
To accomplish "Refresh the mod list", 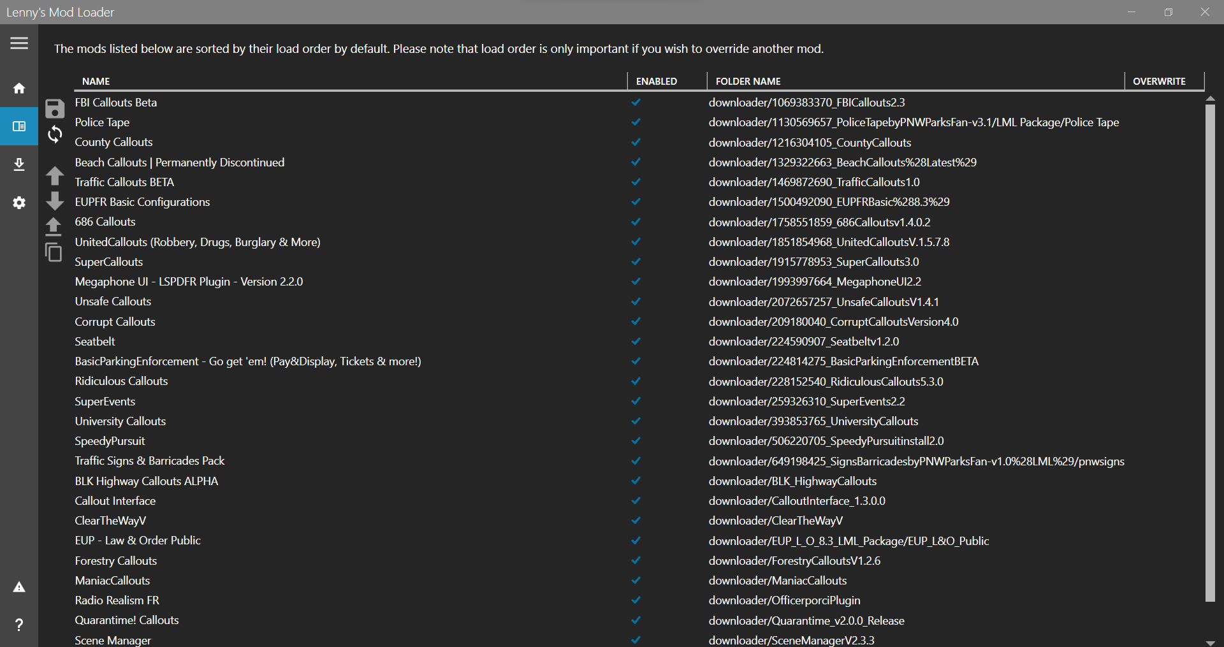I will point(55,134).
